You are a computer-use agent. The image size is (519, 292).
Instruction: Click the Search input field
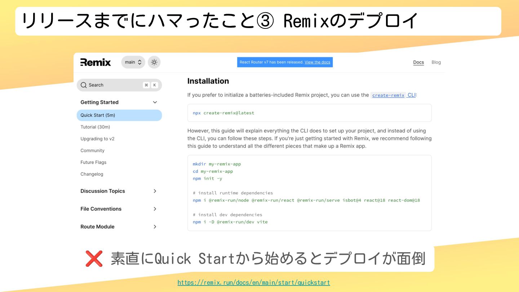pos(119,85)
